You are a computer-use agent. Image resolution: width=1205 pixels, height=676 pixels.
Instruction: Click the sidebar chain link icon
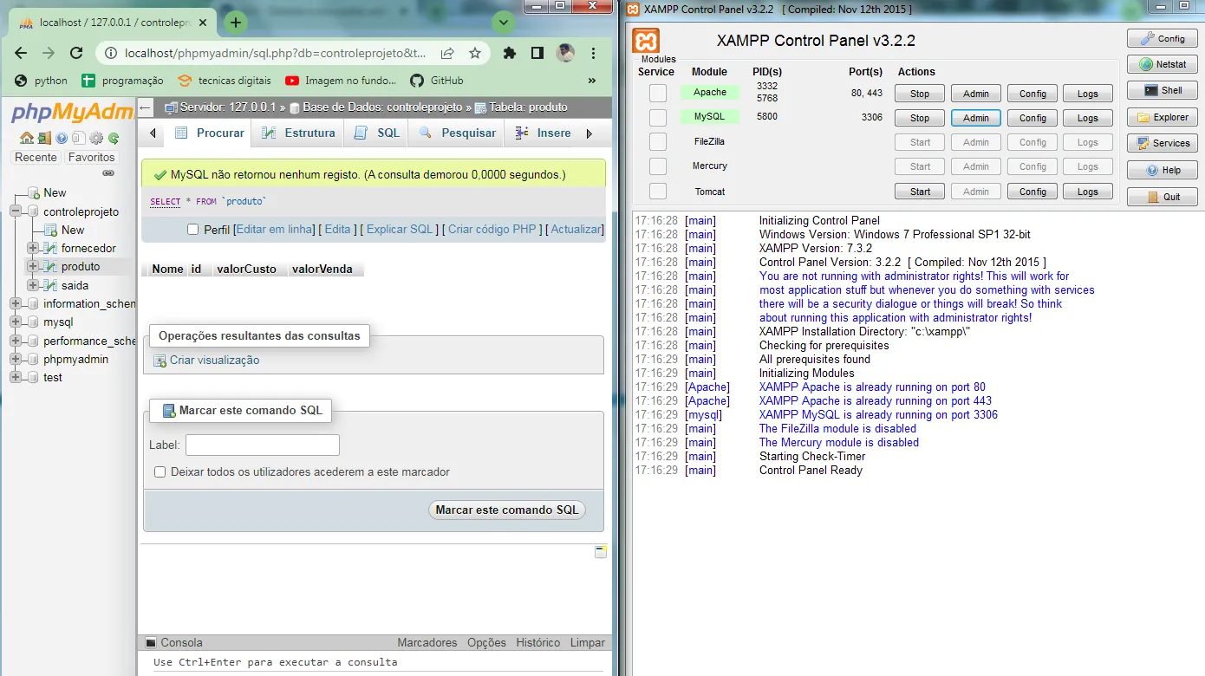(x=108, y=173)
